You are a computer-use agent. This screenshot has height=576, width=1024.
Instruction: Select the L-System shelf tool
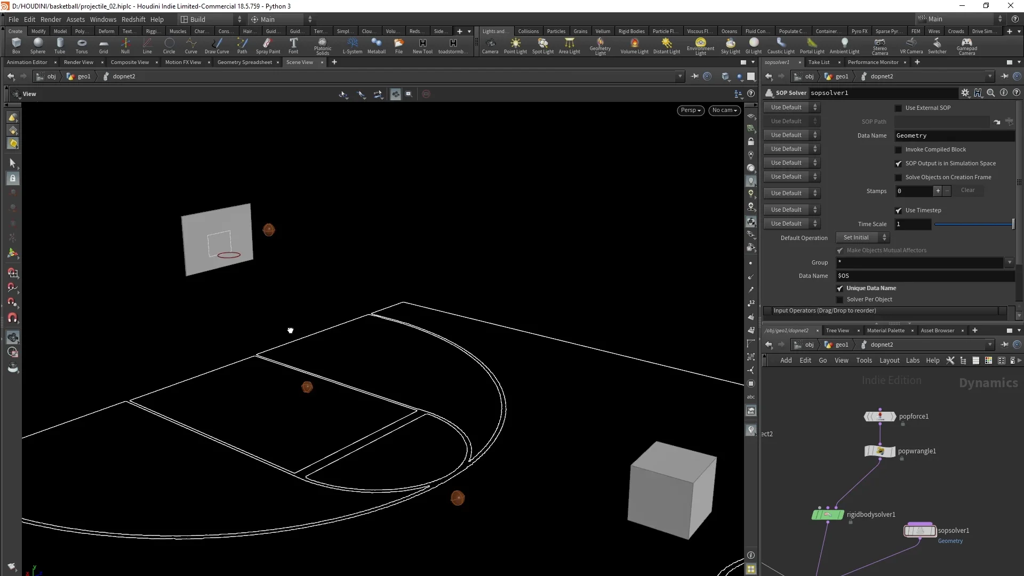(352, 45)
